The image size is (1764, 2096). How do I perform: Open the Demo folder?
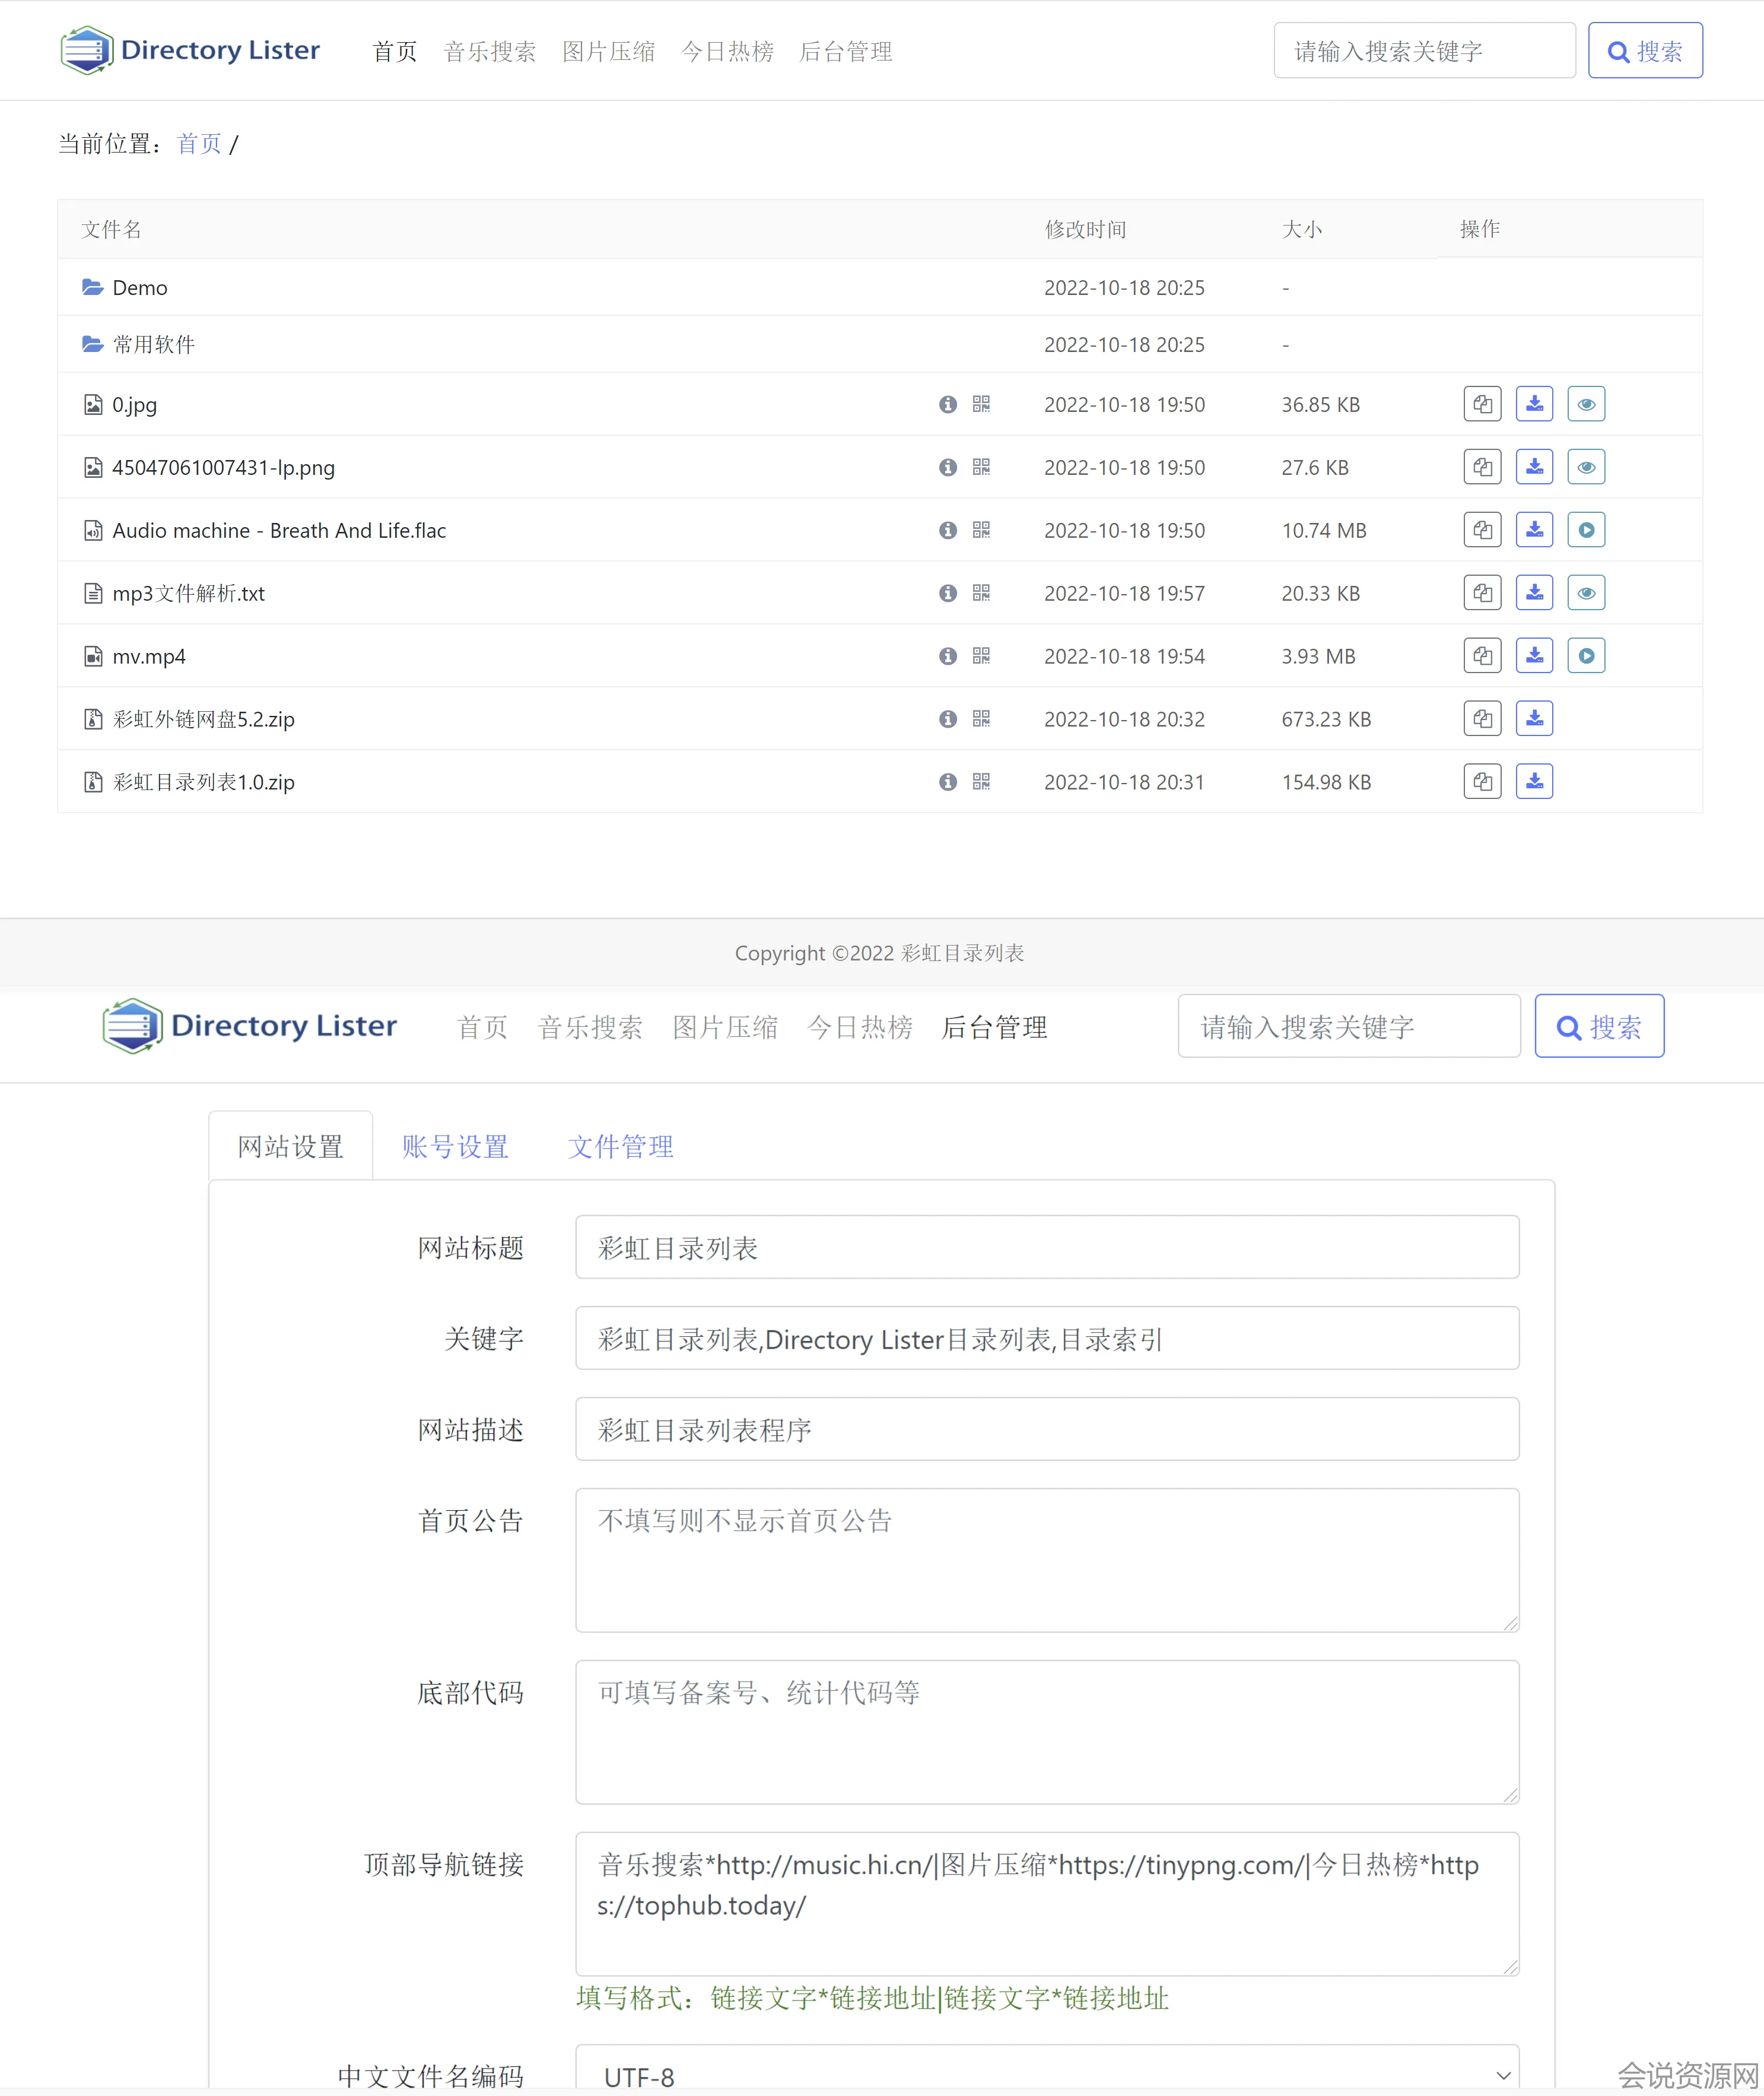(x=139, y=288)
